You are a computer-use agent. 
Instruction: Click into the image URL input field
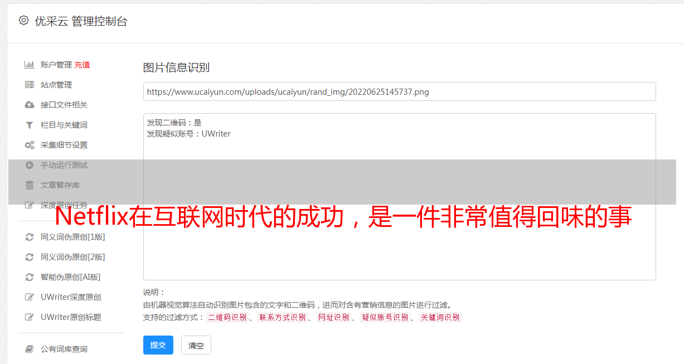click(399, 91)
